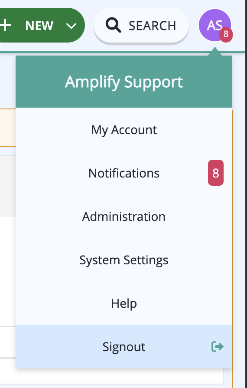This screenshot has height=388, width=247.
Task: Click the green NEW button label
Action: (39, 26)
